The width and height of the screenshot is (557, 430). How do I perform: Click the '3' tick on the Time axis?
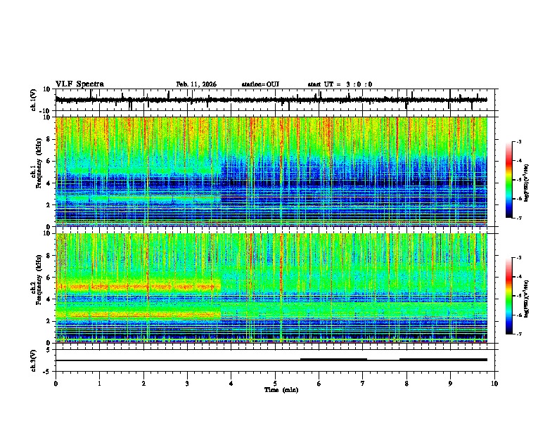tap(187, 384)
